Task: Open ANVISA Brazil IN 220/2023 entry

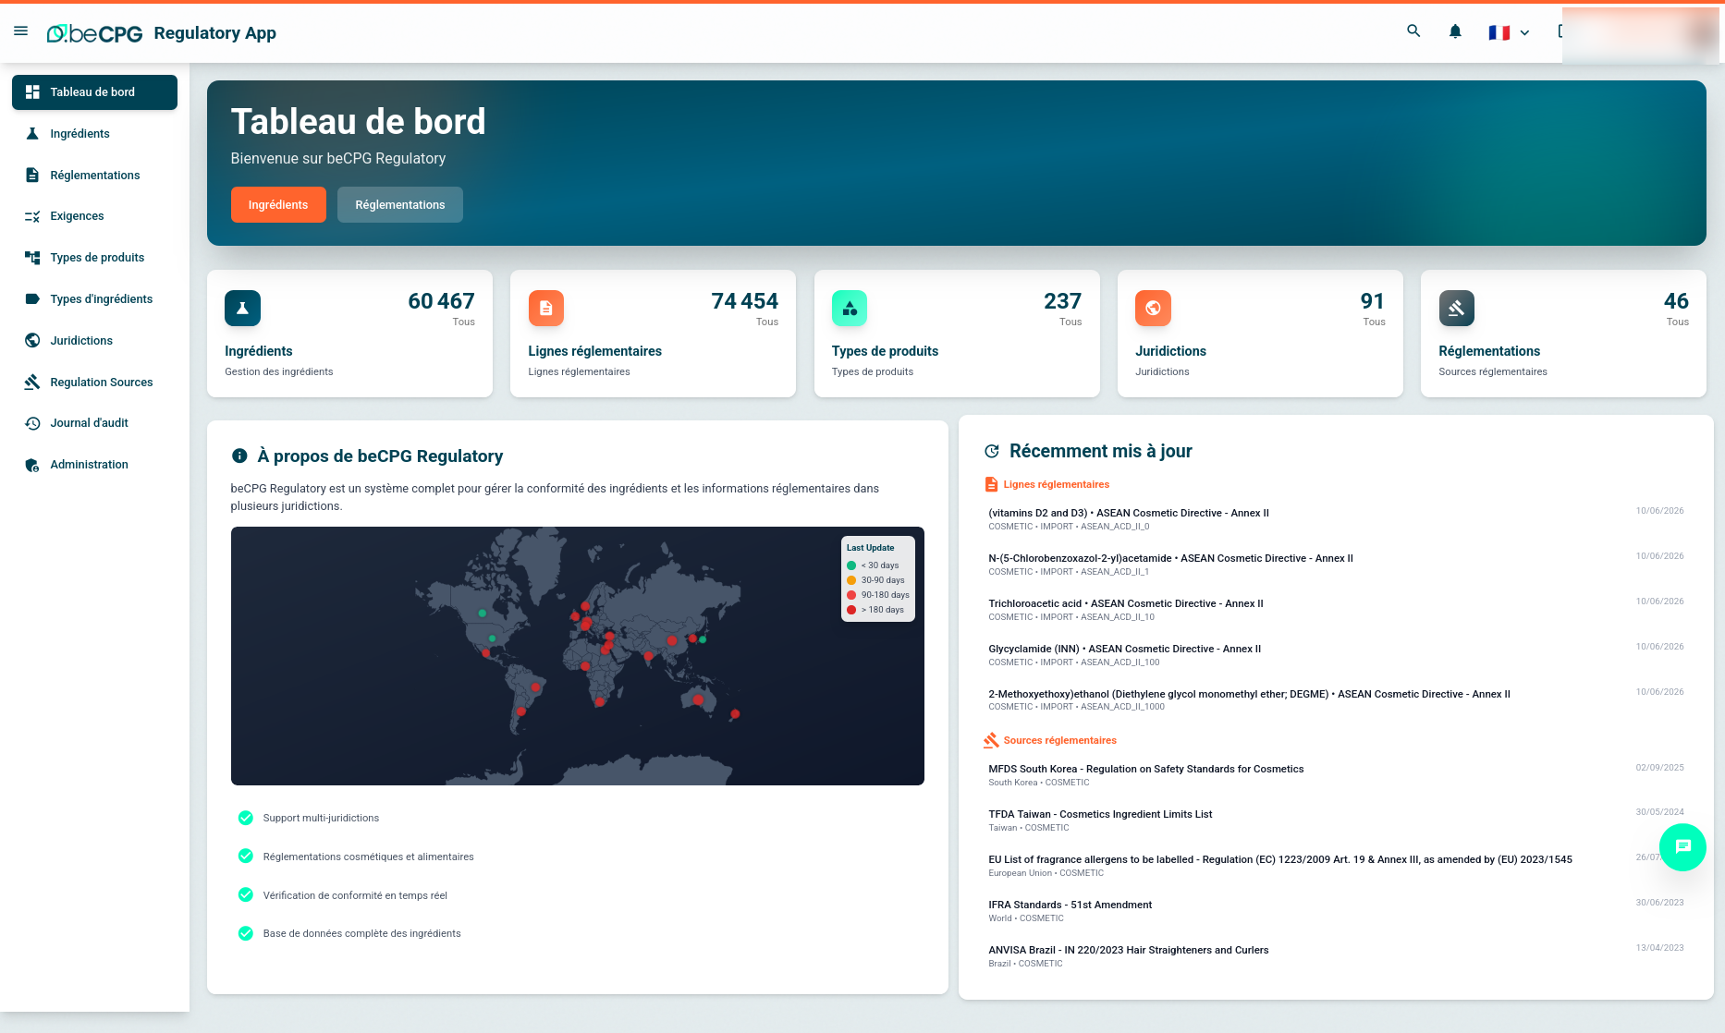Action: pyautogui.click(x=1336, y=956)
